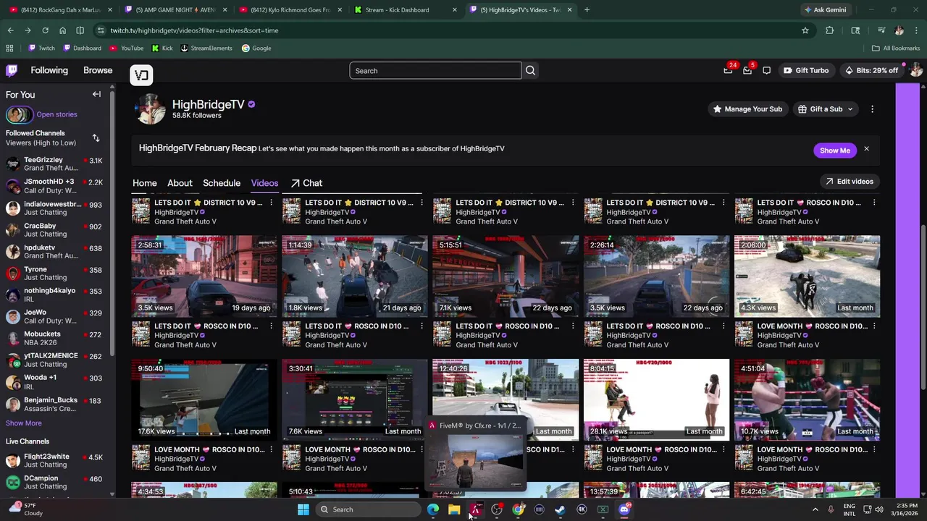
Task: Click the Bits: 29% off button
Action: coord(871,70)
